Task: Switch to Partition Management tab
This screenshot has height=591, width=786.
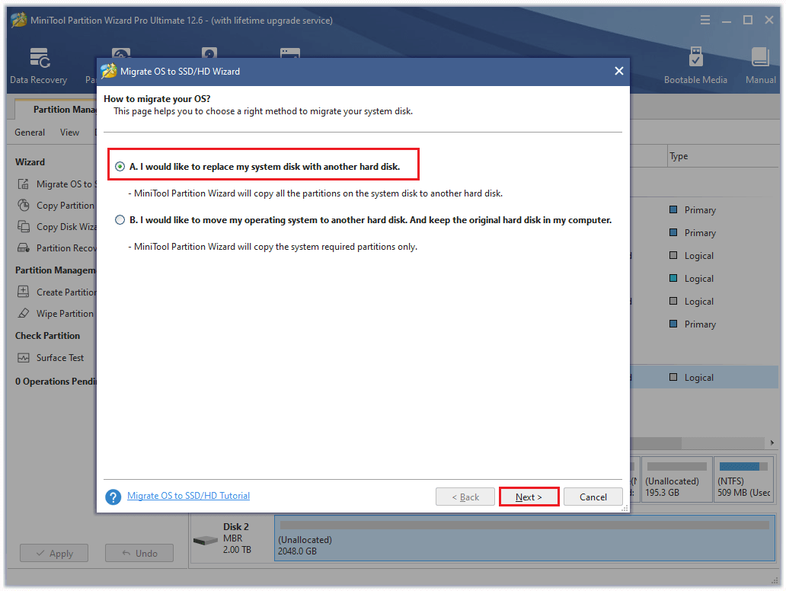Action: tap(56, 109)
